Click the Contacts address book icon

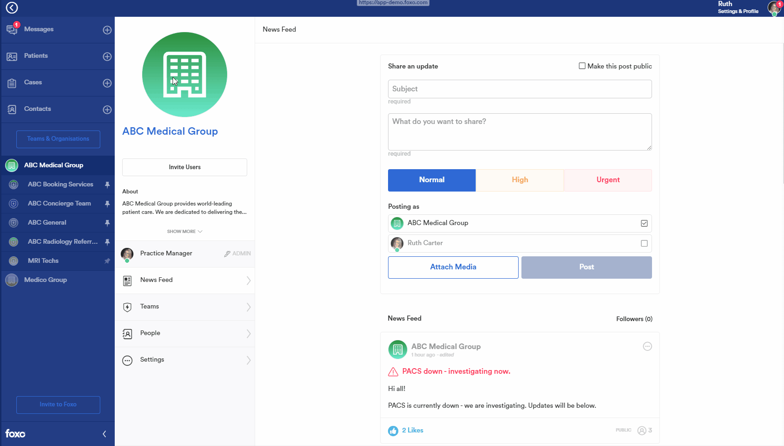(x=12, y=110)
